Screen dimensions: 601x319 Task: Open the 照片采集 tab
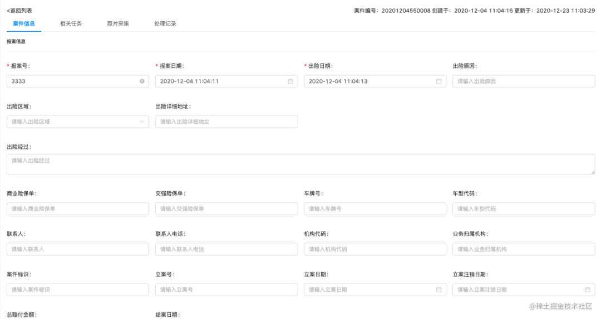[x=118, y=24]
